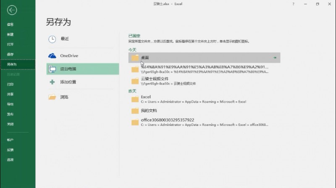Pin the 桌面 folder using the pin icon
The width and height of the screenshot is (336, 188).
click(275, 58)
